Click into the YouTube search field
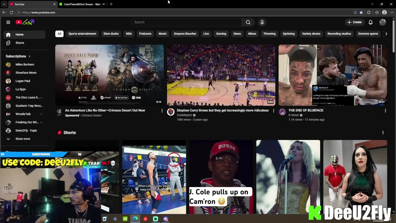 pos(186,22)
